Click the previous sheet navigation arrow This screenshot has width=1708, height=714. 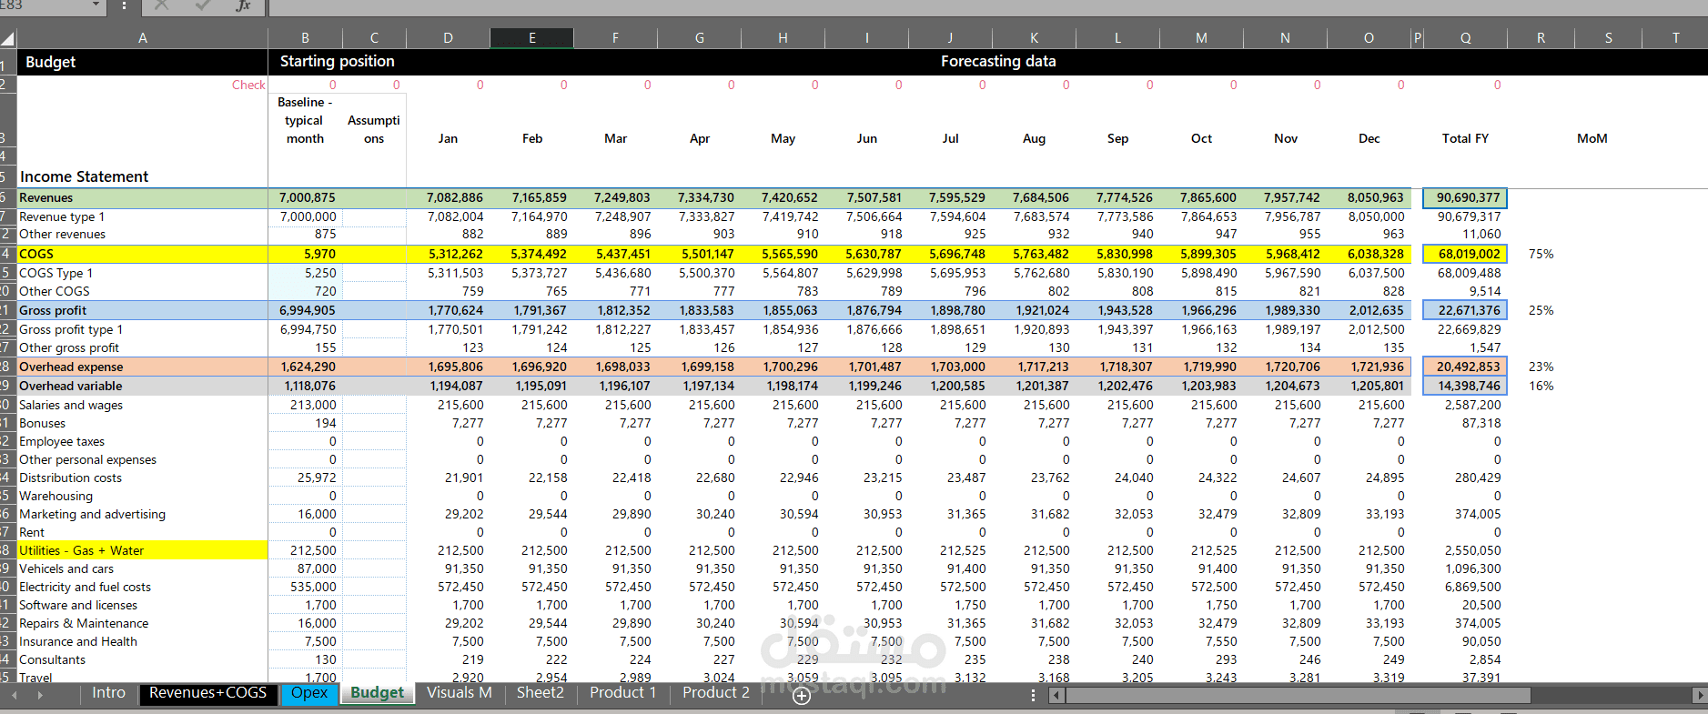14,695
